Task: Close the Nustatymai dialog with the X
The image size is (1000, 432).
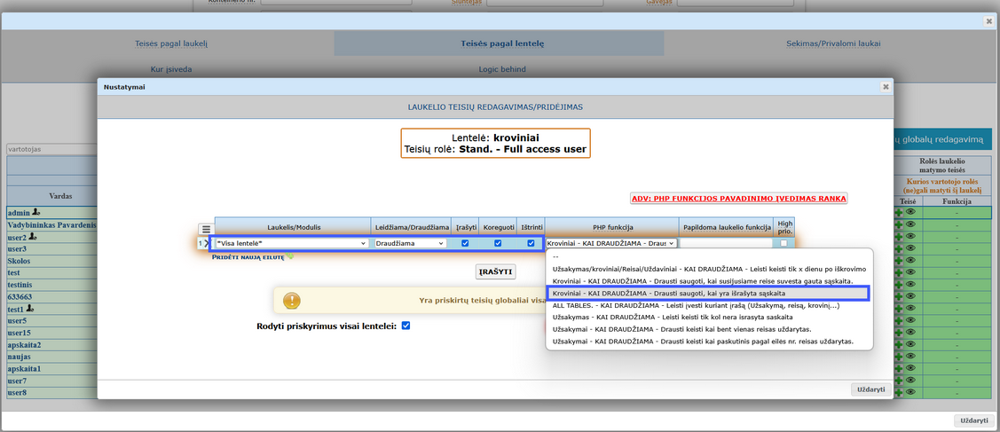Action: tap(886, 87)
